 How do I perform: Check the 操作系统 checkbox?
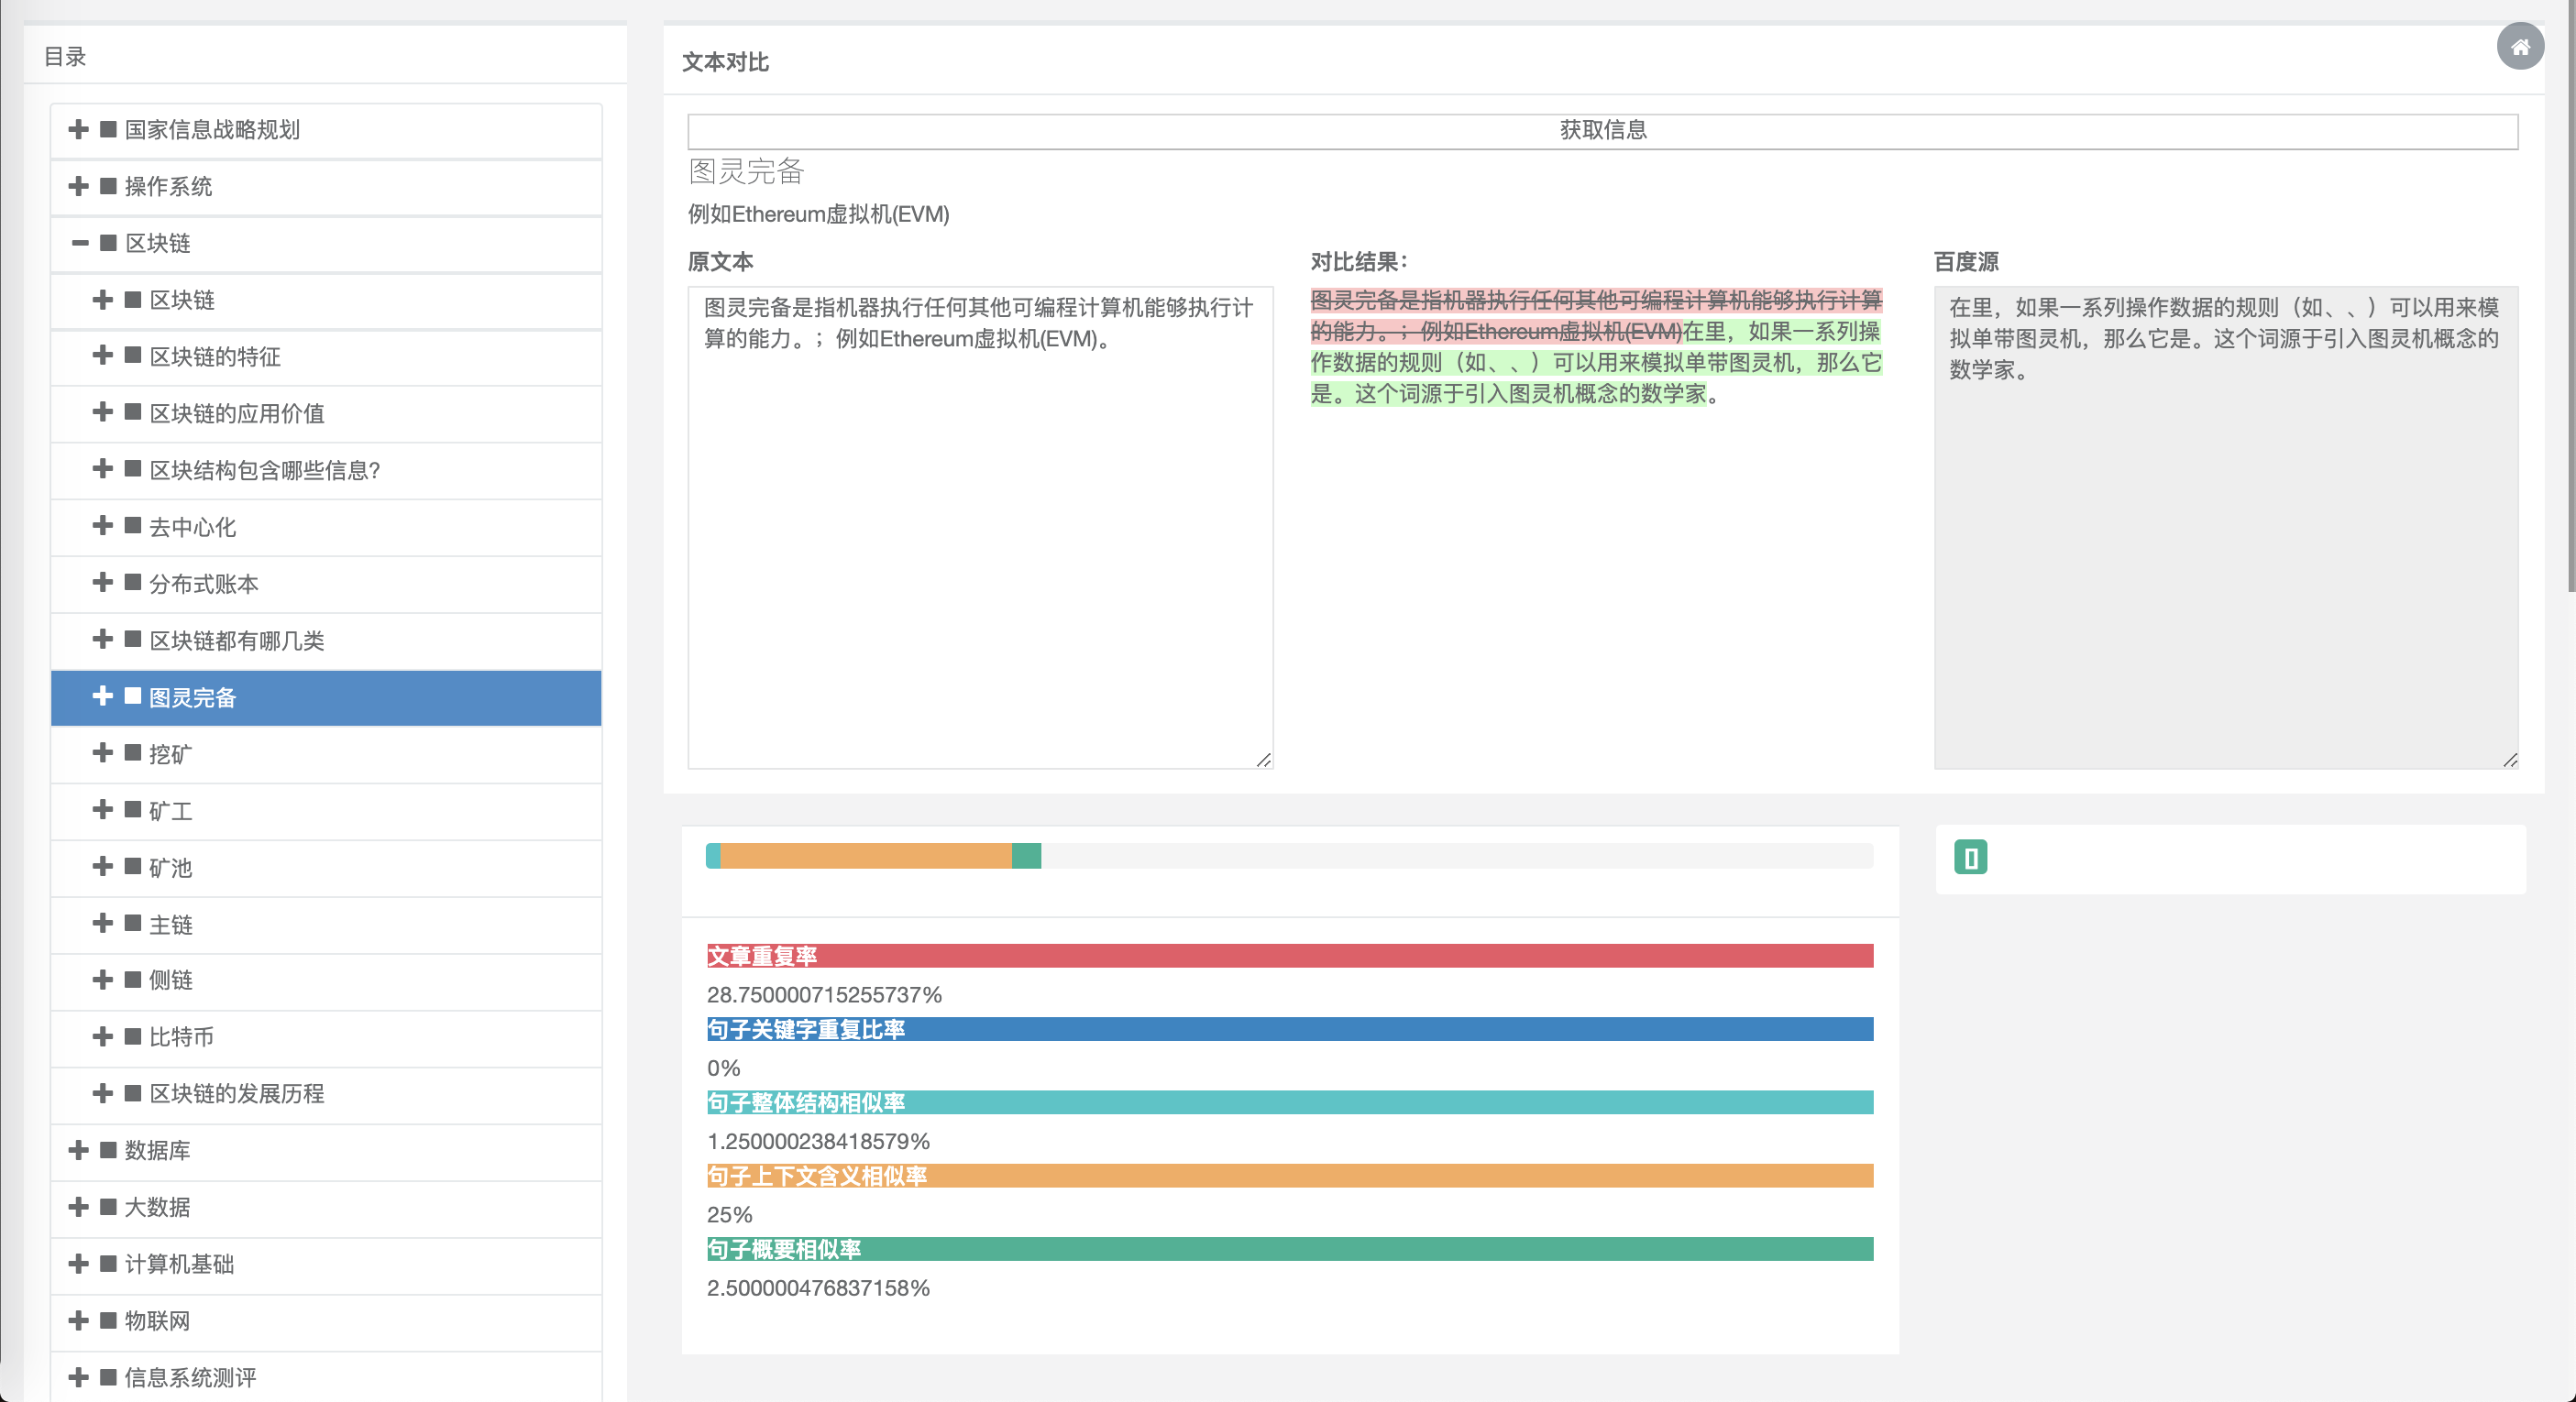[109, 186]
